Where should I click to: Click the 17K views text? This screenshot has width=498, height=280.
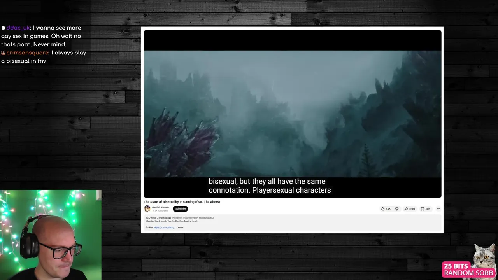151,218
